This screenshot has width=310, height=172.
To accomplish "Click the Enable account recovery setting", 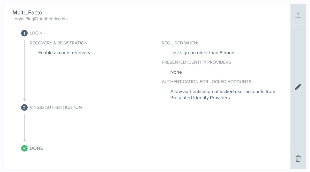I will [x=64, y=53].
